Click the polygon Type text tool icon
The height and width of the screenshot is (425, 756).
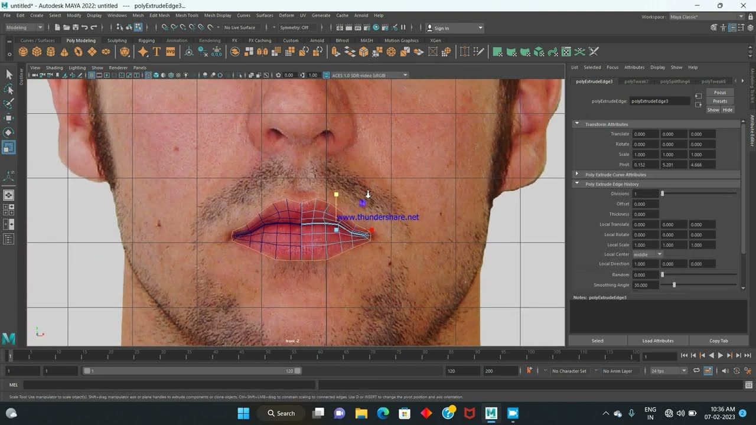(157, 52)
